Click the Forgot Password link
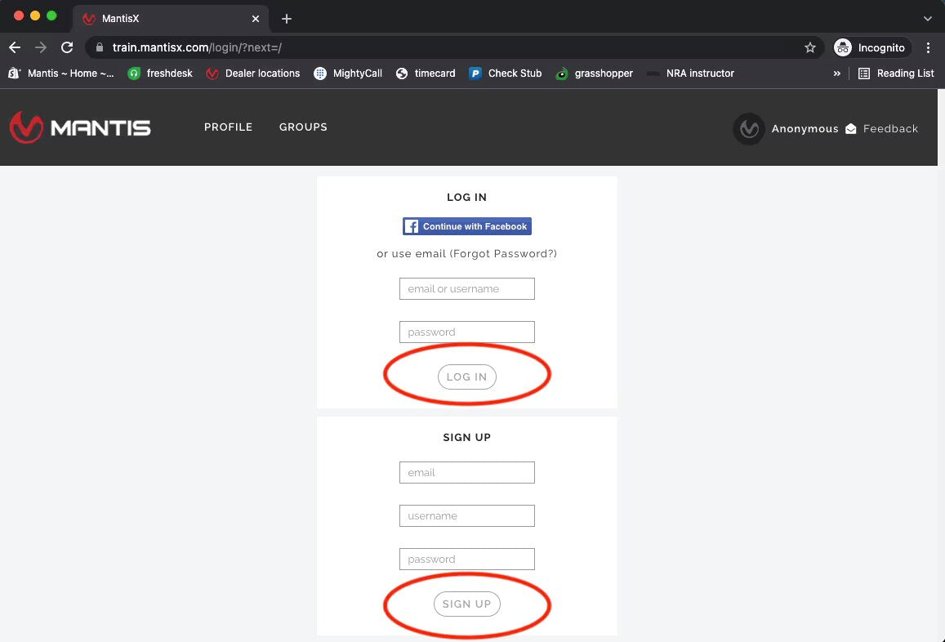 click(503, 254)
